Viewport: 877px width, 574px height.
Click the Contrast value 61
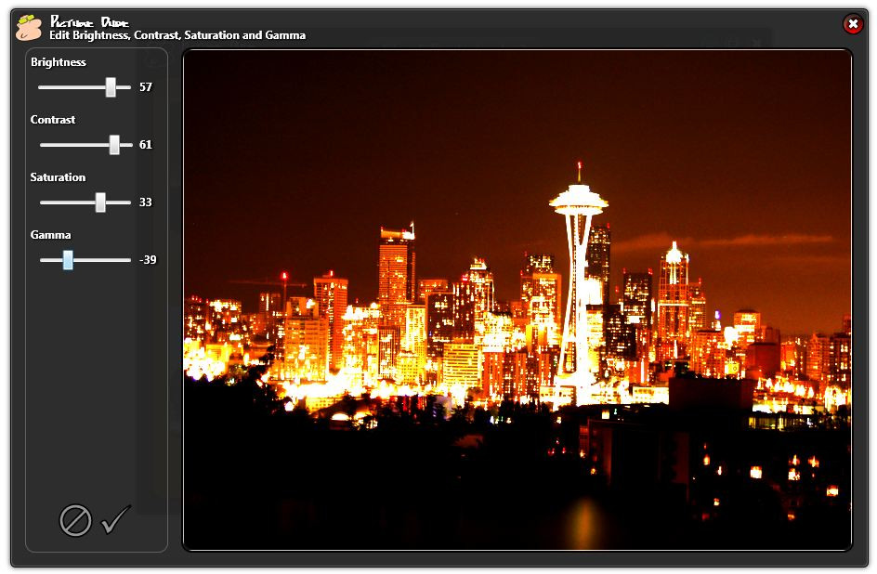point(146,145)
